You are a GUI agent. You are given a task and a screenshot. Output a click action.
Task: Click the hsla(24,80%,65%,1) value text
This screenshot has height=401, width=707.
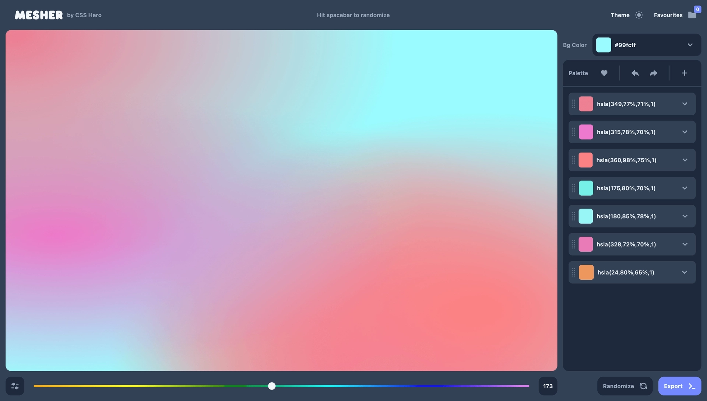[626, 272]
